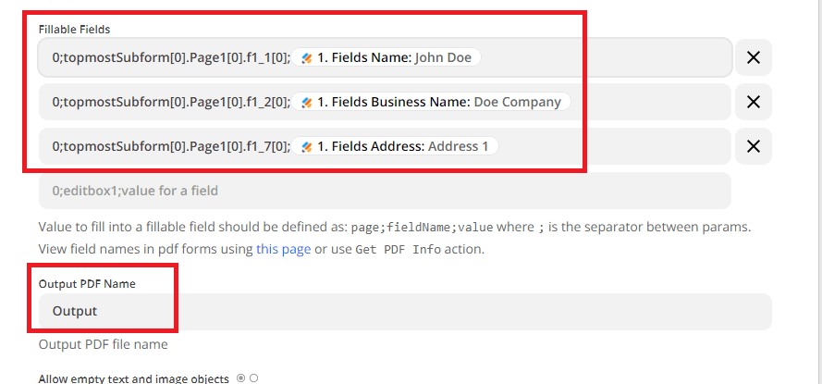
Task: Click the Output PDF Name input box
Action: [405, 312]
